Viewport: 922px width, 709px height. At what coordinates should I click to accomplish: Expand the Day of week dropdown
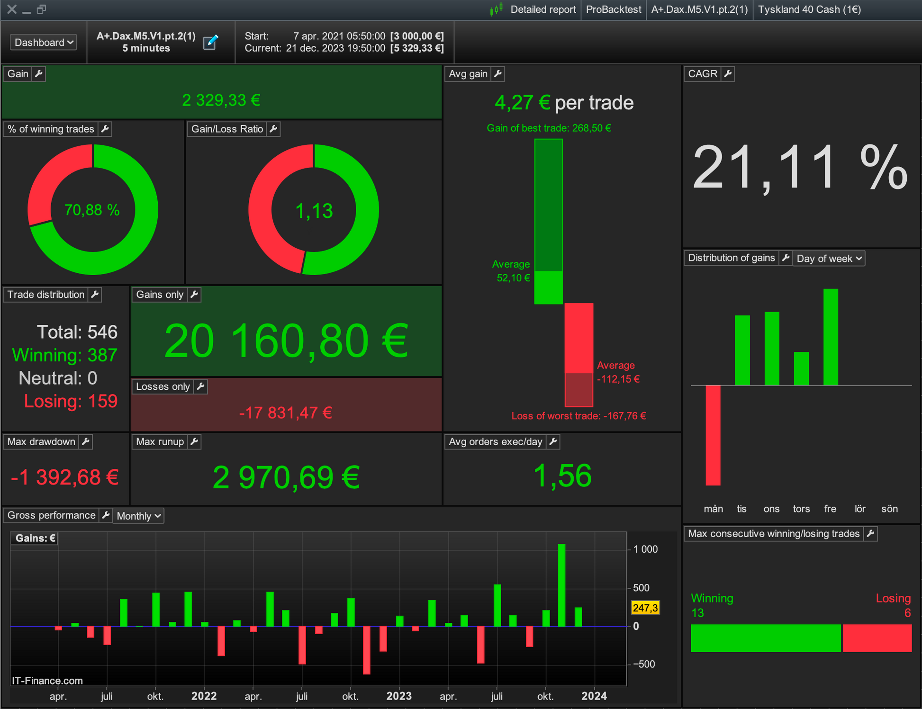(x=829, y=259)
